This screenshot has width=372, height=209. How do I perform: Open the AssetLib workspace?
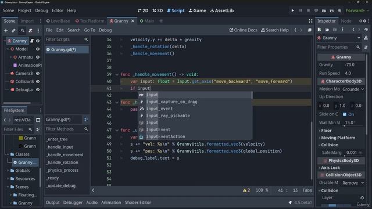coord(222,10)
